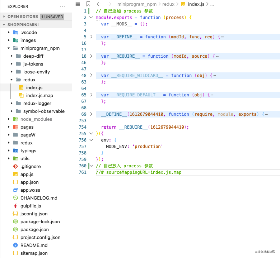The width and height of the screenshot is (280, 258).
Task: Unfold __REQUIRE_WILDCARD__ at line 48
Action: 91,75
